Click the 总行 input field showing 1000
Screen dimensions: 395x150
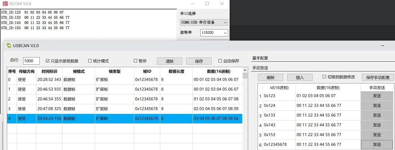click(31, 61)
